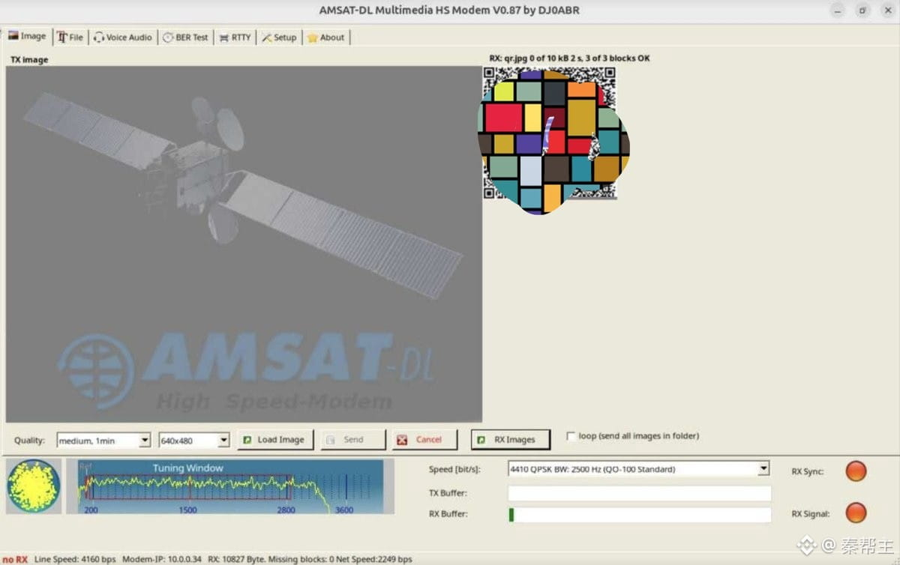
Task: Maximize the modem window
Action: 862,10
